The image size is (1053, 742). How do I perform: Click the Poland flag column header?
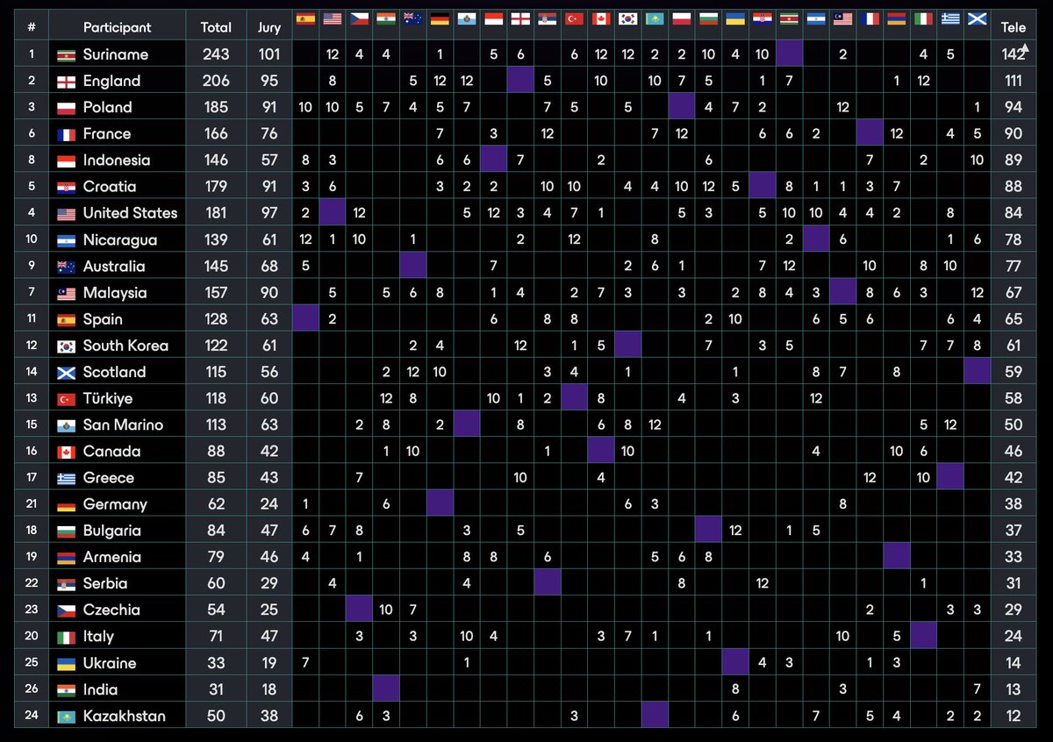tap(682, 18)
